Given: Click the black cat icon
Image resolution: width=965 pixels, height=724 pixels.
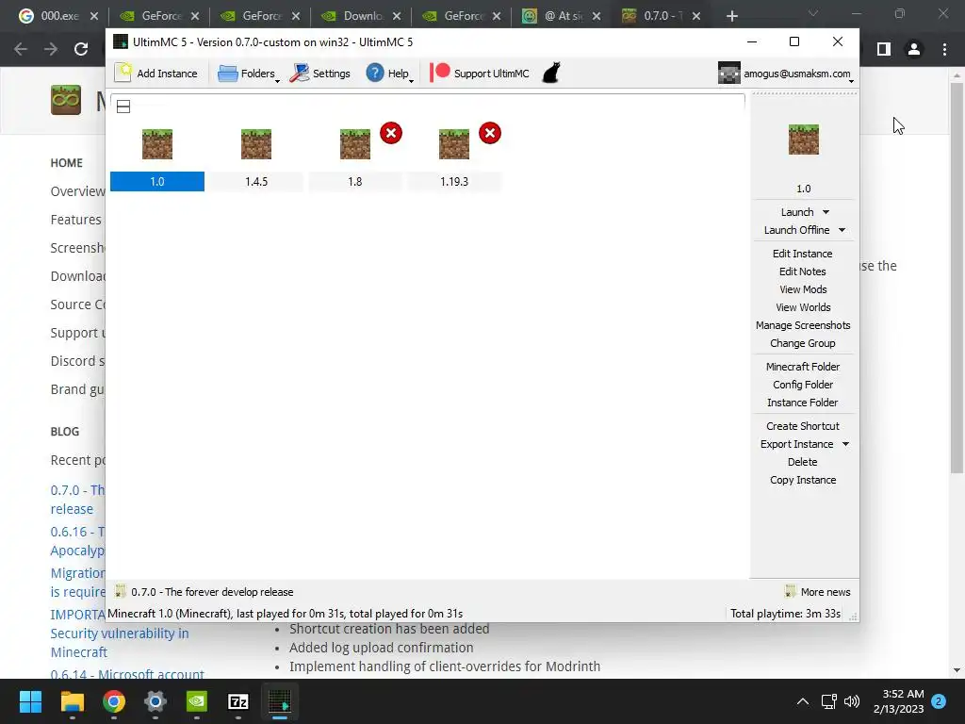Looking at the screenshot, I should click(551, 73).
